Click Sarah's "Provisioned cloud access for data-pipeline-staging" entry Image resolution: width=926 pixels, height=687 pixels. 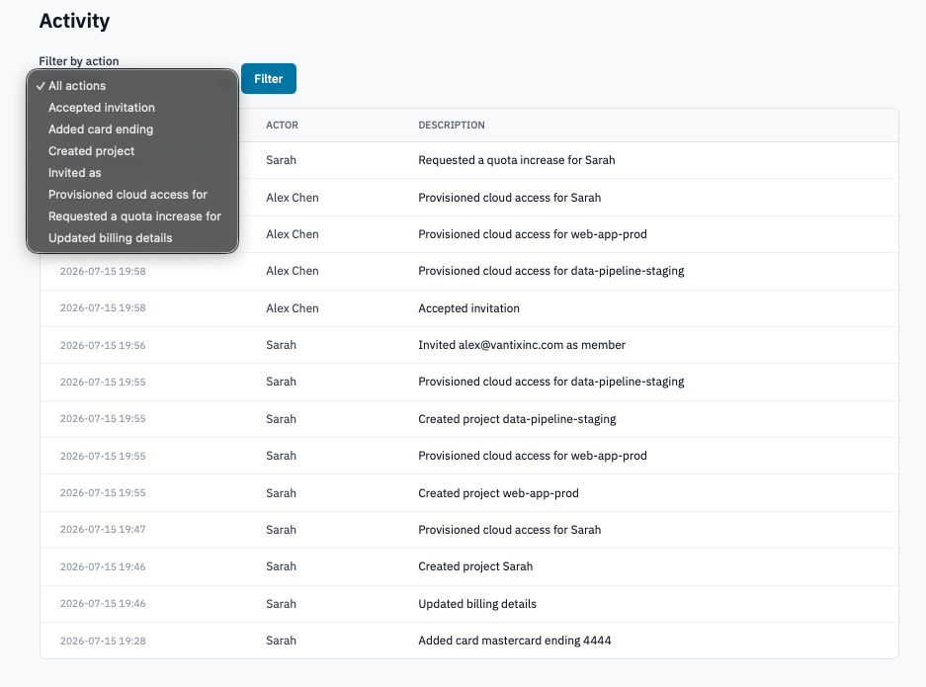(551, 382)
